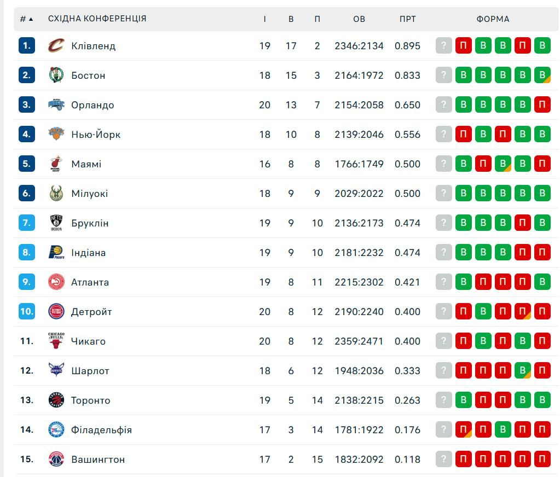This screenshot has width=560, height=477.
Task: Sort standings by the ОВ column
Action: [359, 19]
